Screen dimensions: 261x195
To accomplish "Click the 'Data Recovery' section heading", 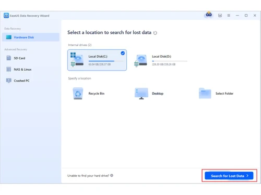I will pyautogui.click(x=13, y=29).
